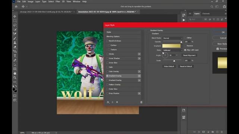239x134 pixels.
Task: Open the Layer menu
Action: (x=38, y=1)
